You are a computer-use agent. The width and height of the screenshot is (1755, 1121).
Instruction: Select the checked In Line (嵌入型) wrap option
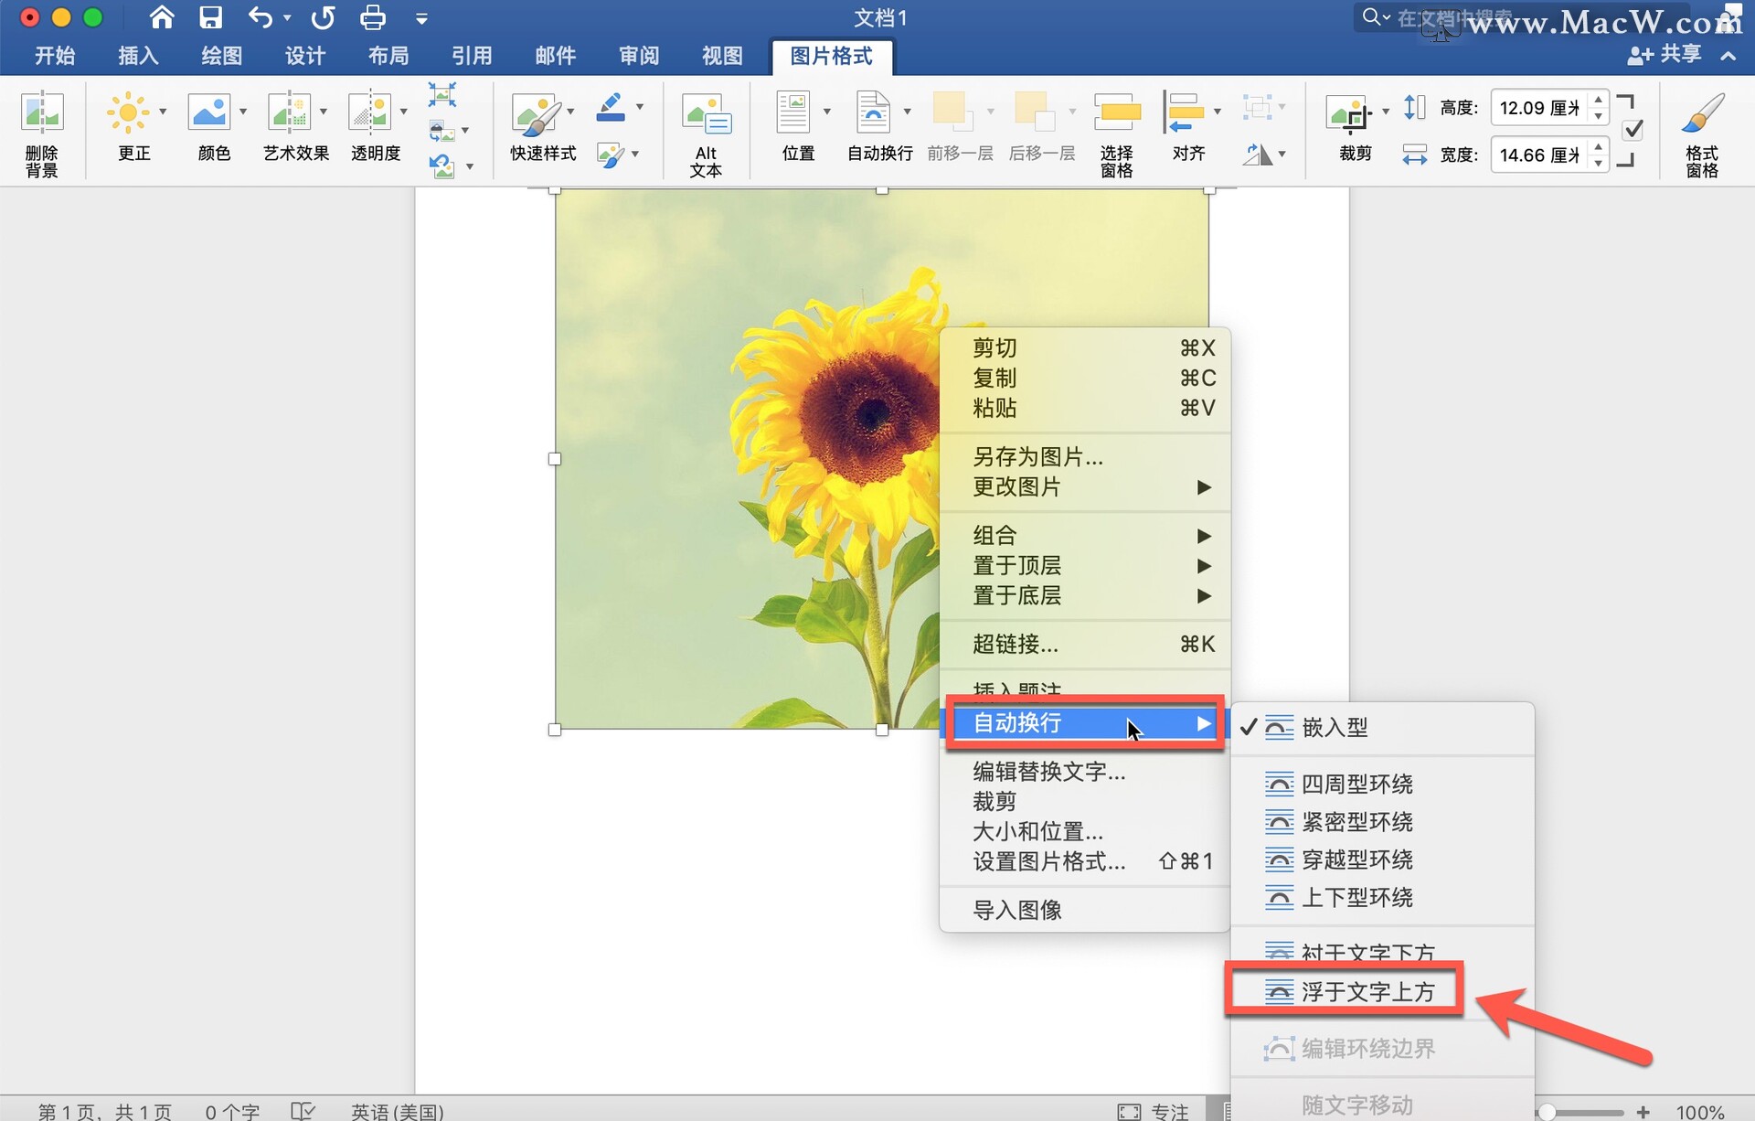pos(1335,728)
